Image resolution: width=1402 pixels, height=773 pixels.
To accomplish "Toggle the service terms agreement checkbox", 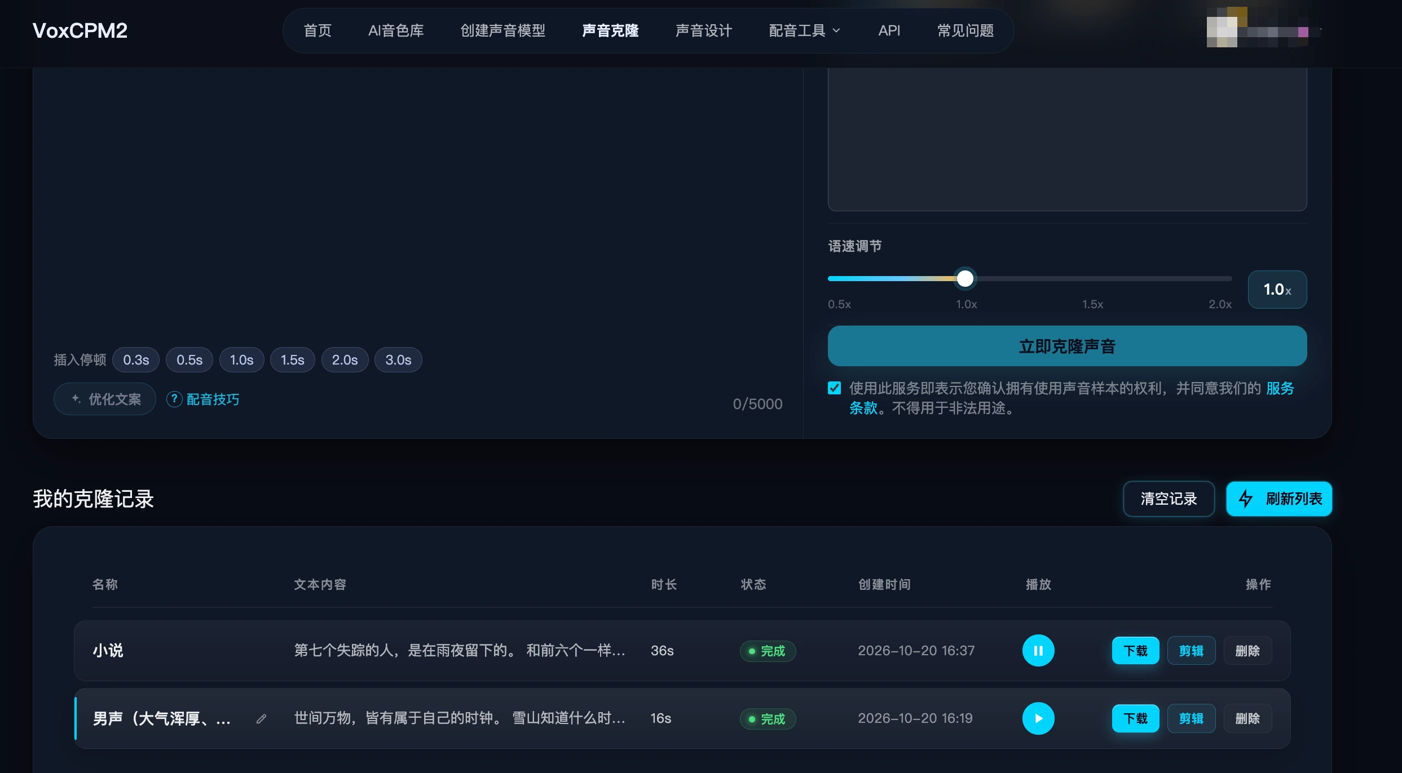I will point(834,388).
